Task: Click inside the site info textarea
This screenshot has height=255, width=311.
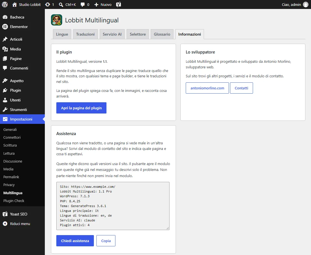Action: [113, 206]
